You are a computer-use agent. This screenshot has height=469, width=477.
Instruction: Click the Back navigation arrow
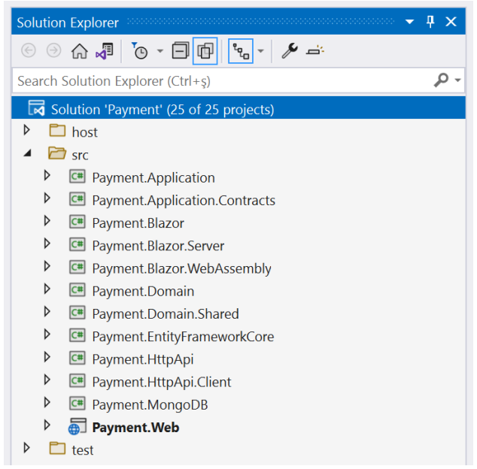tap(29, 50)
